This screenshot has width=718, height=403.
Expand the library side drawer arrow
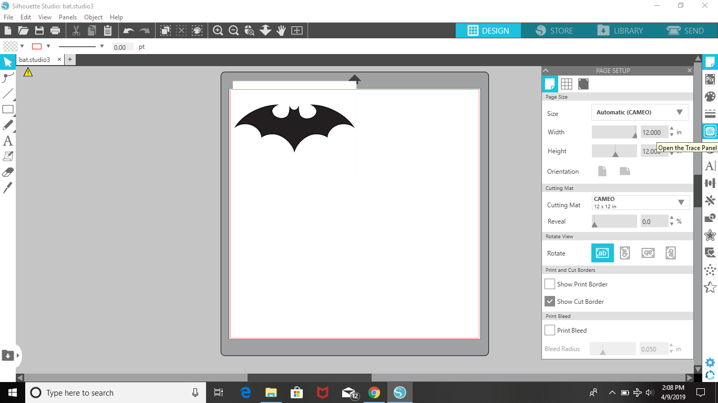(18, 355)
